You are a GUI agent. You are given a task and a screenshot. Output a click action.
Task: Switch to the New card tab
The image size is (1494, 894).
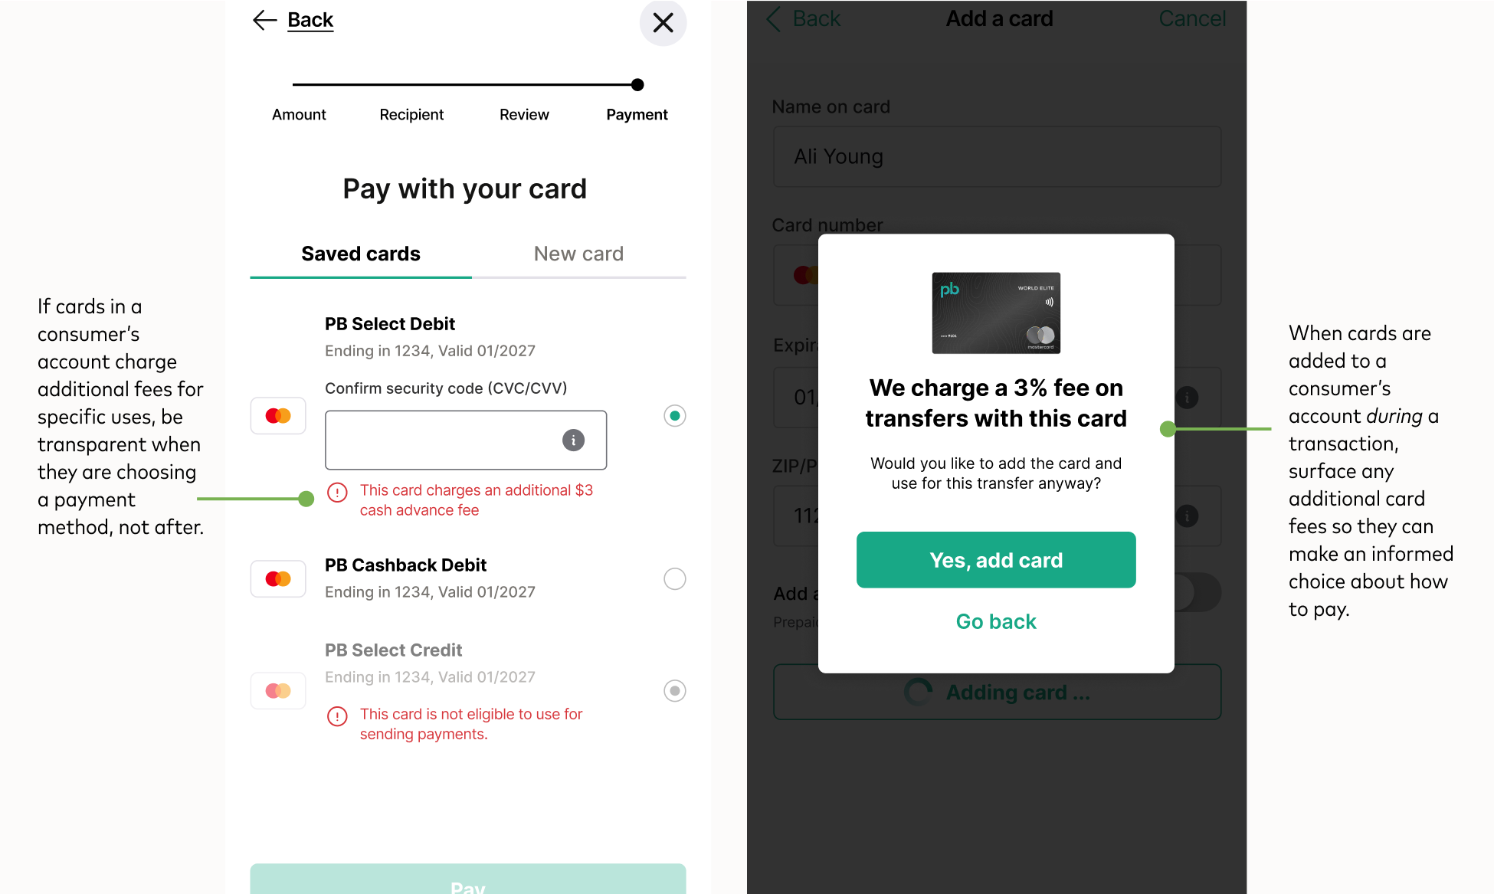coord(579,254)
